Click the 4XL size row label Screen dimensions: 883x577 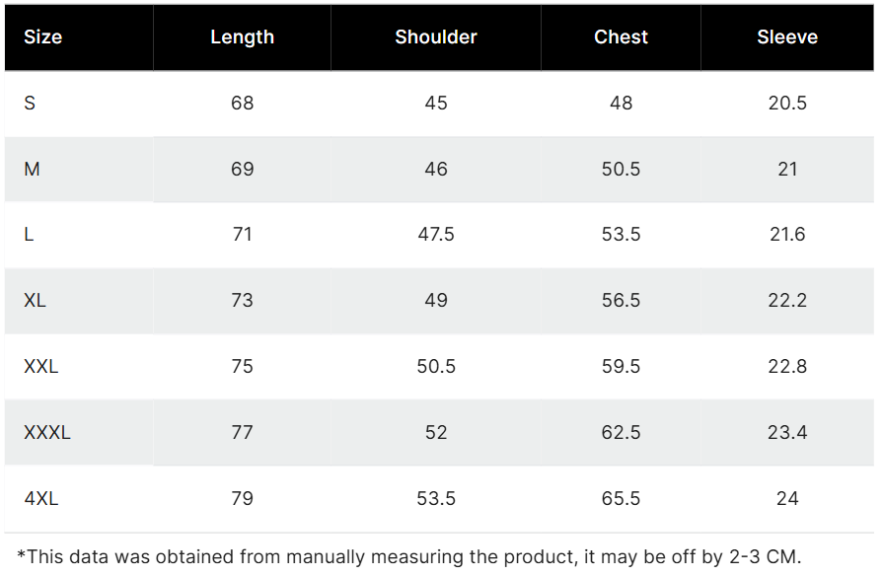(x=41, y=498)
